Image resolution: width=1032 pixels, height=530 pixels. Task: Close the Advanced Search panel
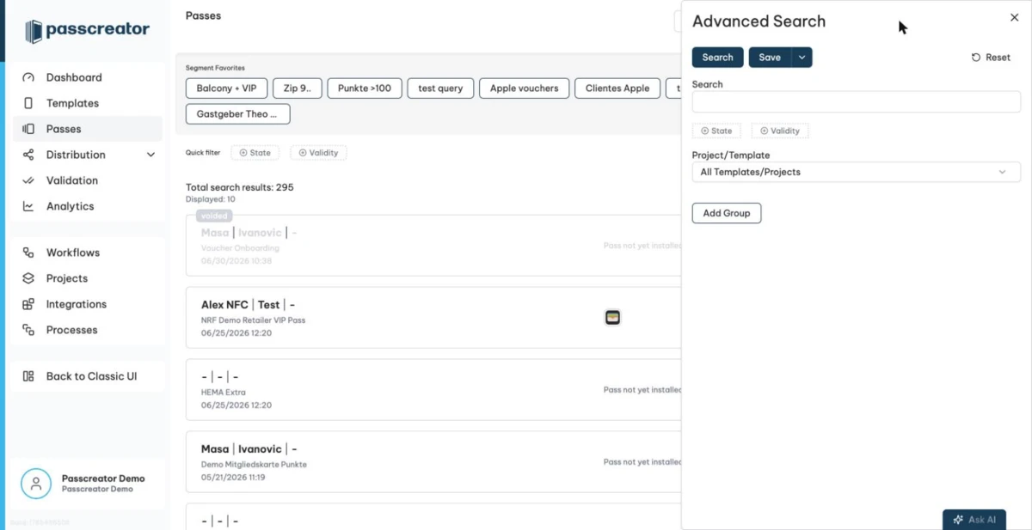pyautogui.click(x=1014, y=17)
